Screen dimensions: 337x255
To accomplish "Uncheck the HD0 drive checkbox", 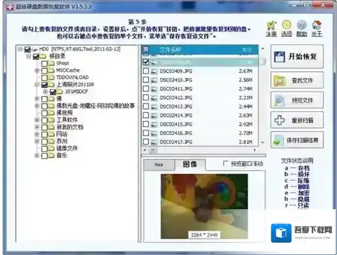I will pyautogui.click(x=27, y=49).
